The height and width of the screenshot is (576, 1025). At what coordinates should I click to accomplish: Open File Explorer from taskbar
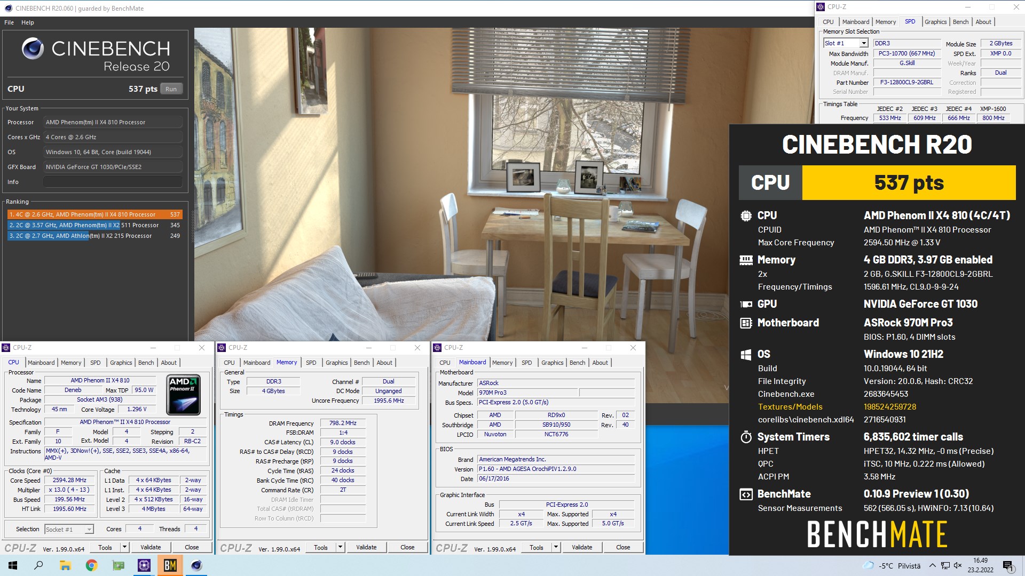pyautogui.click(x=65, y=565)
